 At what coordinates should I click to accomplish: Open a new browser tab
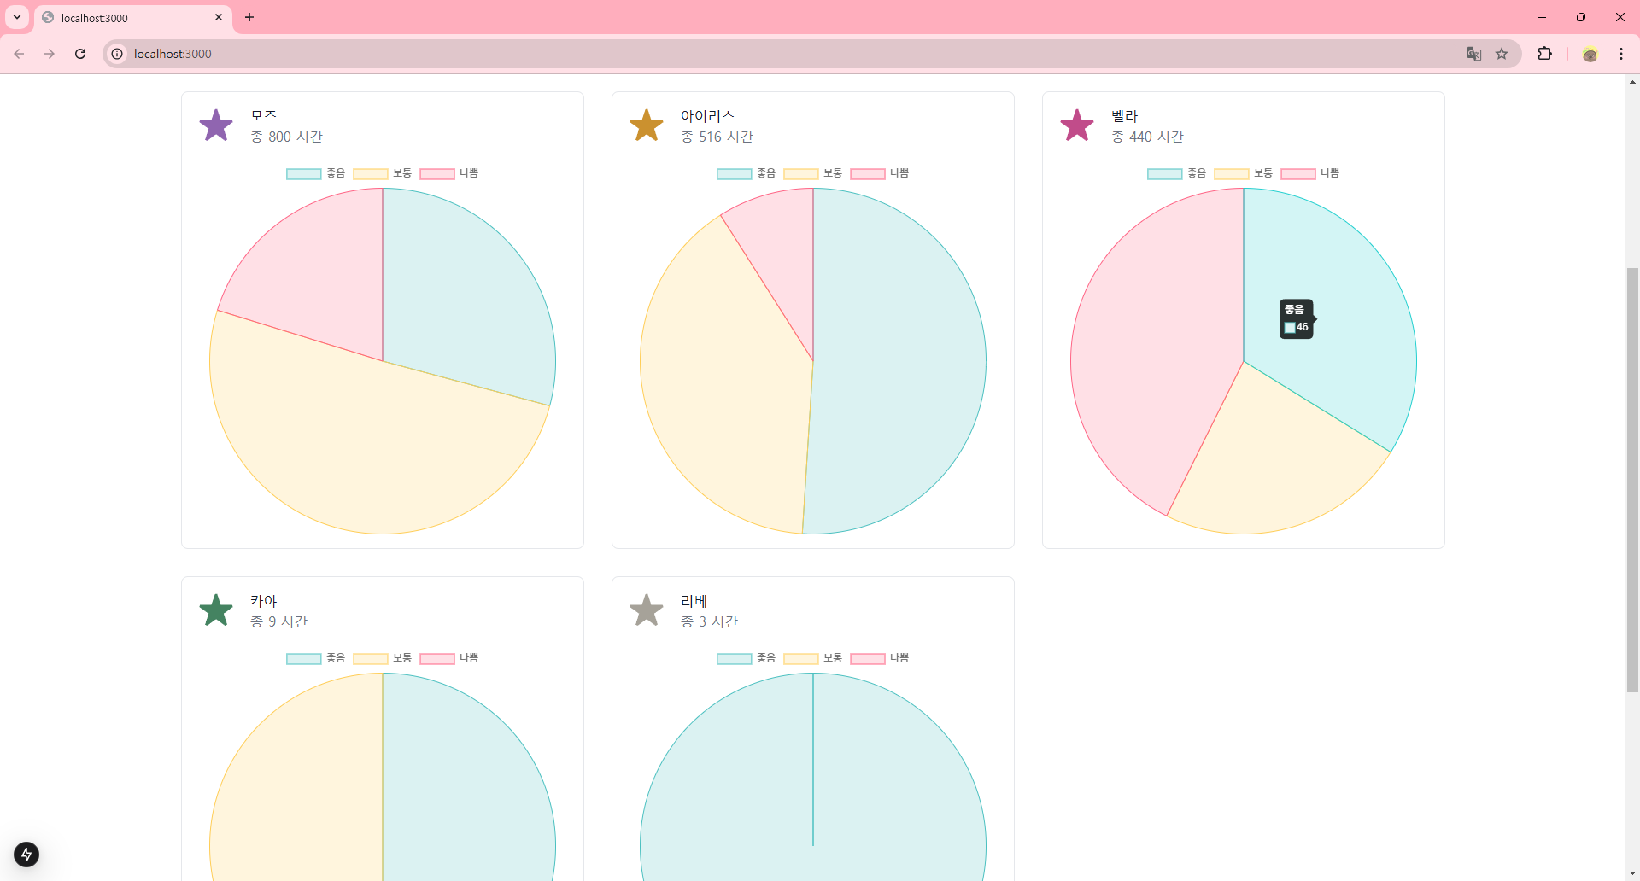[x=249, y=17]
